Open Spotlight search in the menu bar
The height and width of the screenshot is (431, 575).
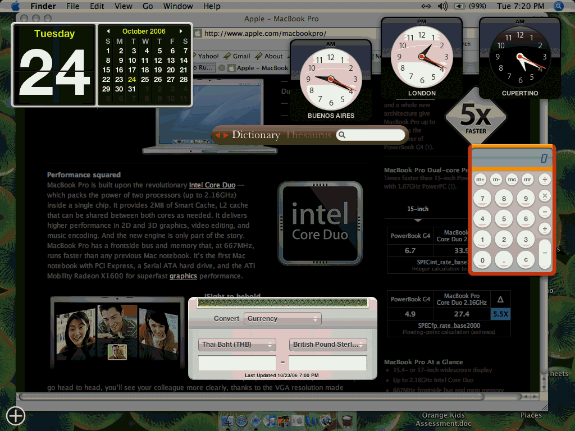click(558, 6)
